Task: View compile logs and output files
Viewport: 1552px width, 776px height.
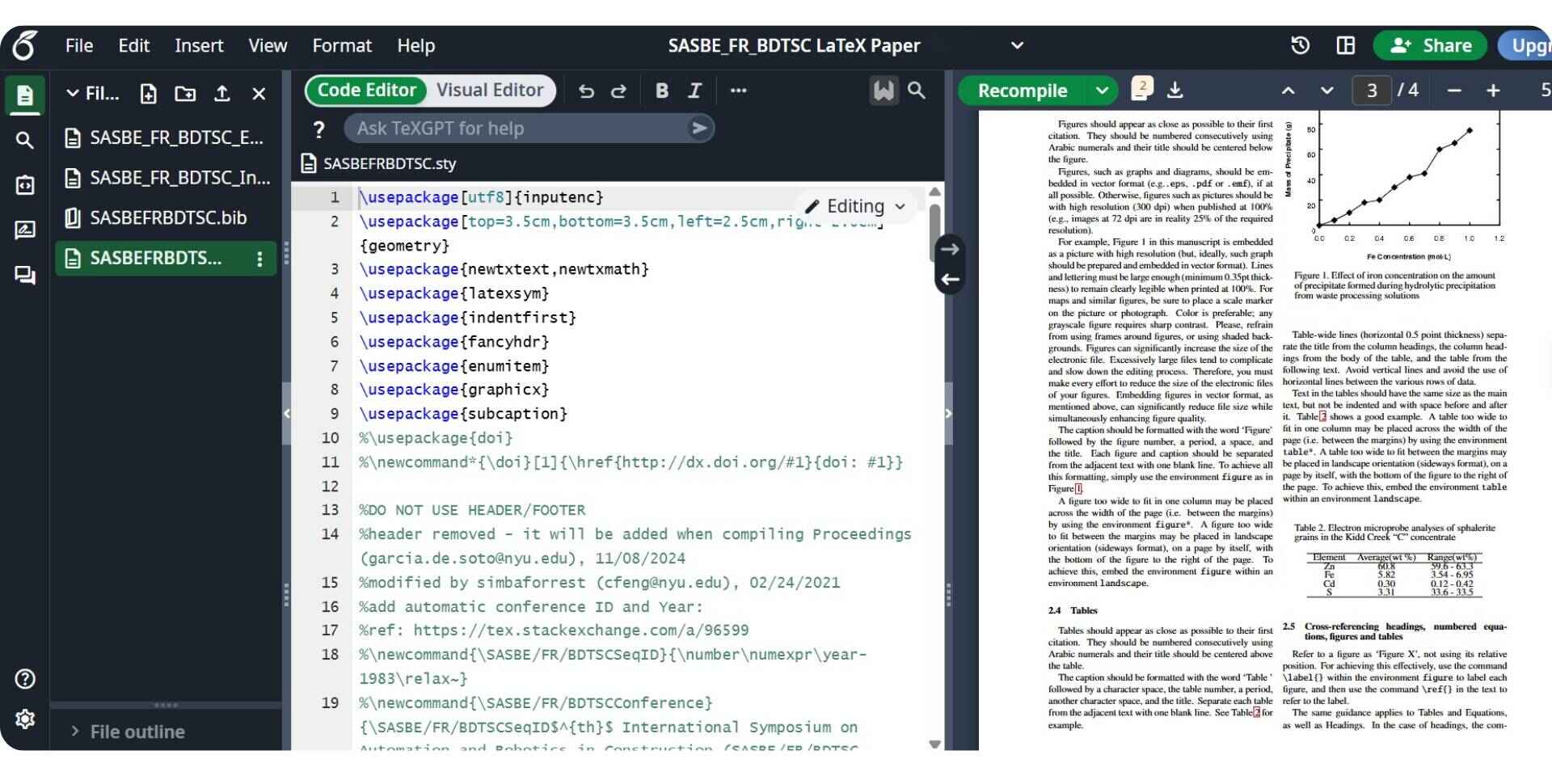Action: click(1141, 90)
